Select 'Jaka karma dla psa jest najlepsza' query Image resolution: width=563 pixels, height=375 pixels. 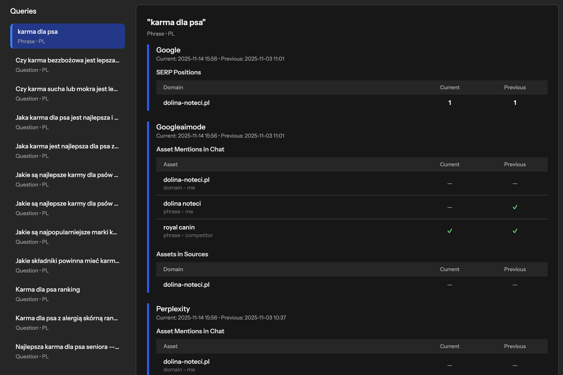(67, 122)
